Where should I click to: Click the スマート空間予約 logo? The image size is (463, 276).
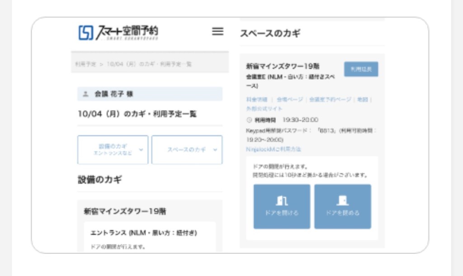118,33
